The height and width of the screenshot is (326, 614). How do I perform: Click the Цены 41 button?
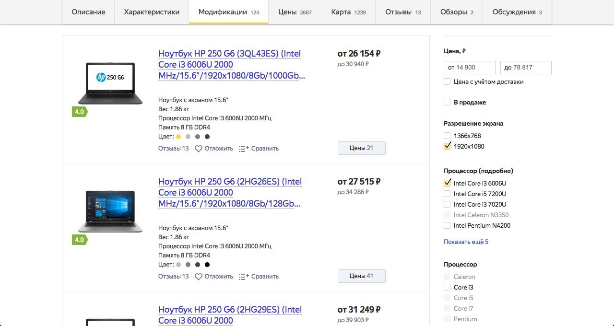[362, 276]
